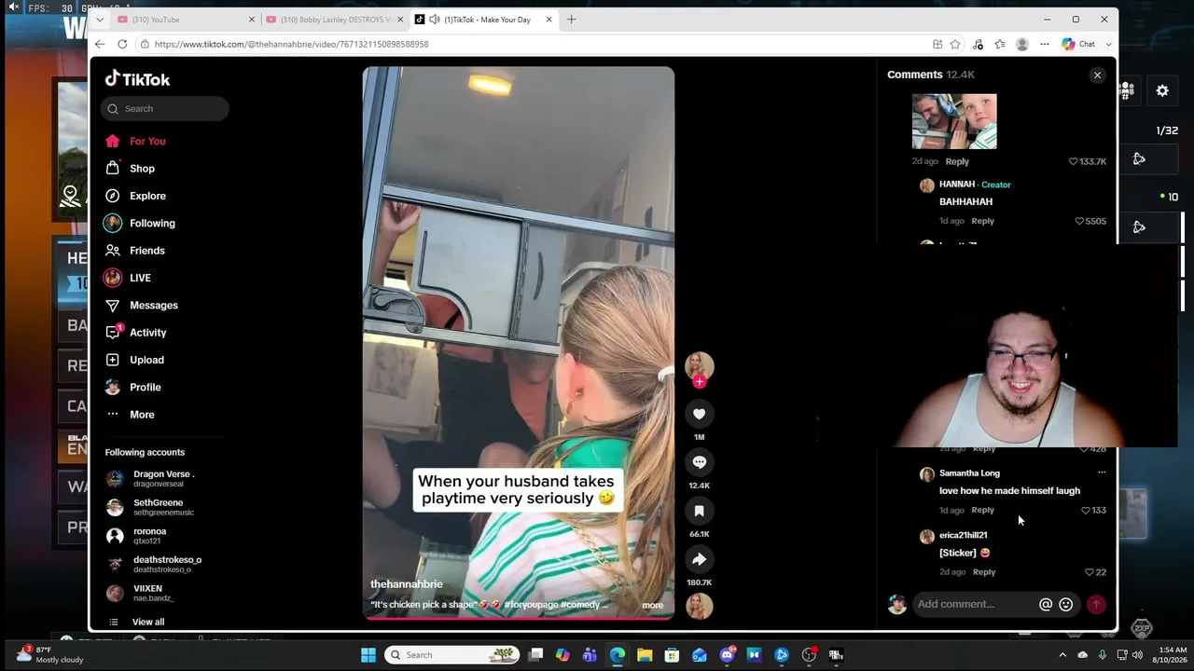The image size is (1194, 671).
Task: Open comments via the speech bubble icon
Action: [x=699, y=462]
